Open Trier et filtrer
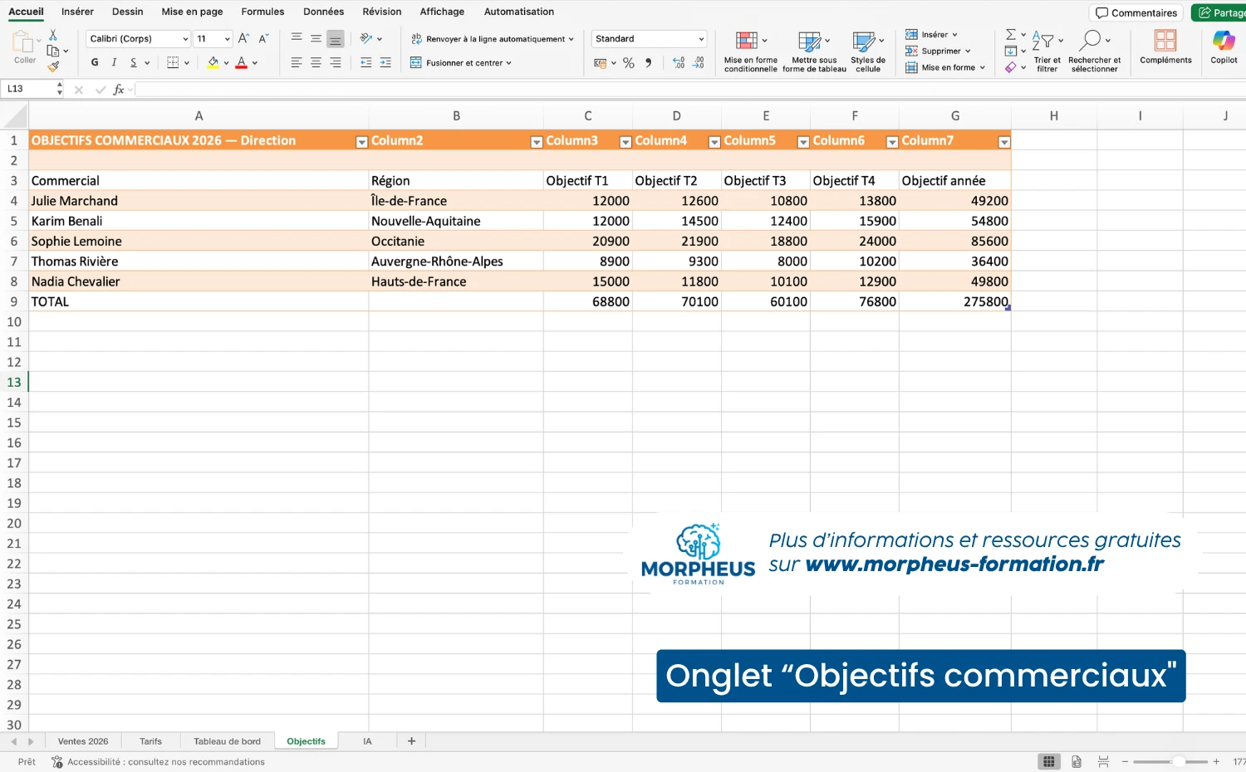Image resolution: width=1246 pixels, height=772 pixels. pyautogui.click(x=1047, y=51)
